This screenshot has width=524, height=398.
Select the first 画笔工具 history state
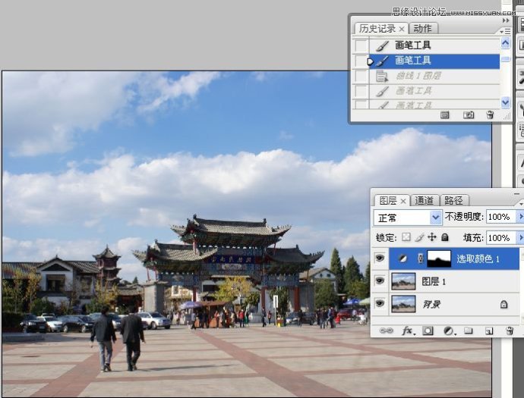point(434,45)
